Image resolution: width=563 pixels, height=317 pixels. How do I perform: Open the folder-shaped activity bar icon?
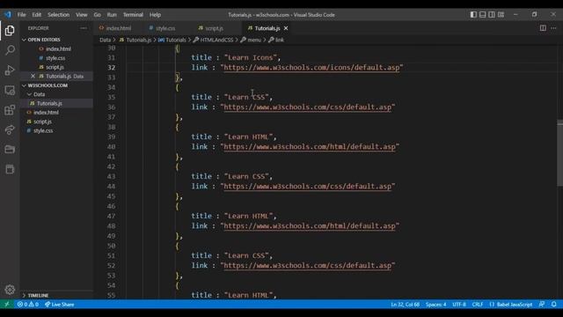10,149
